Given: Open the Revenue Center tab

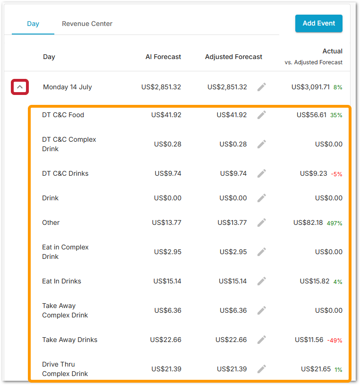Looking at the screenshot, I should point(87,24).
